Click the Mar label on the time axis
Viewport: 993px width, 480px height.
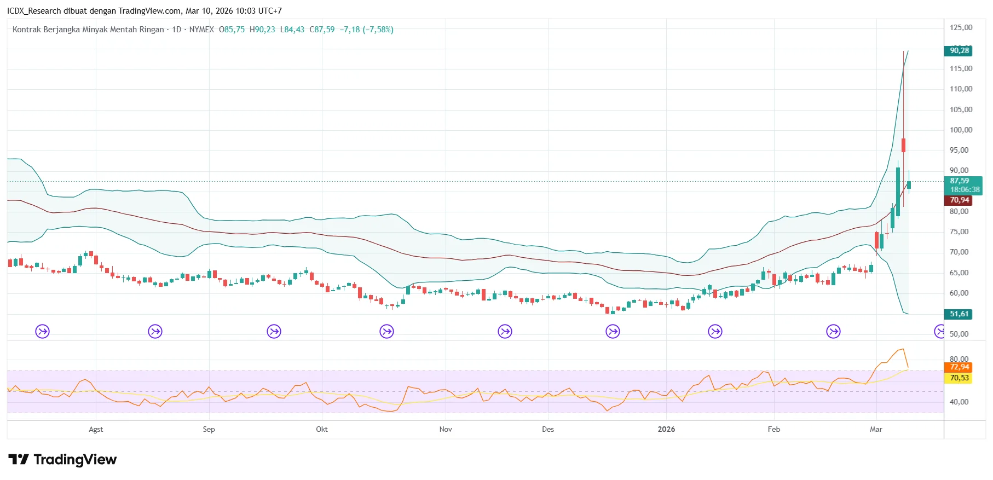(x=876, y=429)
